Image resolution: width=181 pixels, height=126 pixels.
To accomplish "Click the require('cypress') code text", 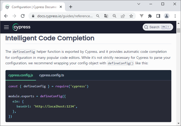I will coord(72,86).
